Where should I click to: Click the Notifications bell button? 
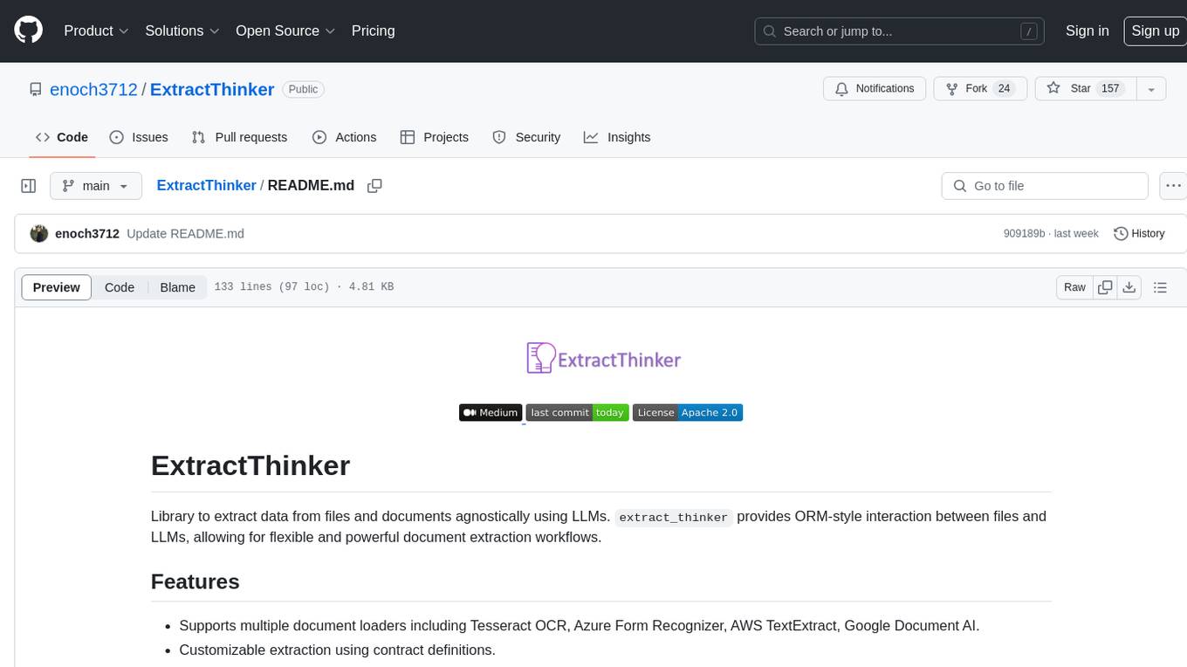875,89
